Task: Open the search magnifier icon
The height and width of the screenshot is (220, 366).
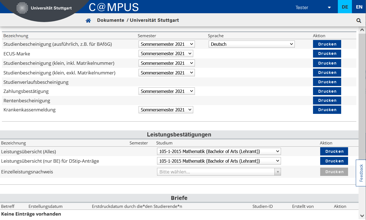Action: coord(359,20)
